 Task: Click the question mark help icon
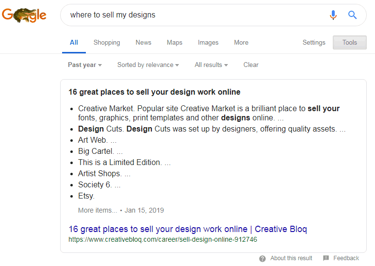(x=262, y=258)
